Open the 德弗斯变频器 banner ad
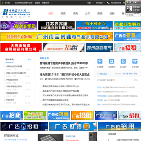The image size is (141, 141). coord(127,25)
